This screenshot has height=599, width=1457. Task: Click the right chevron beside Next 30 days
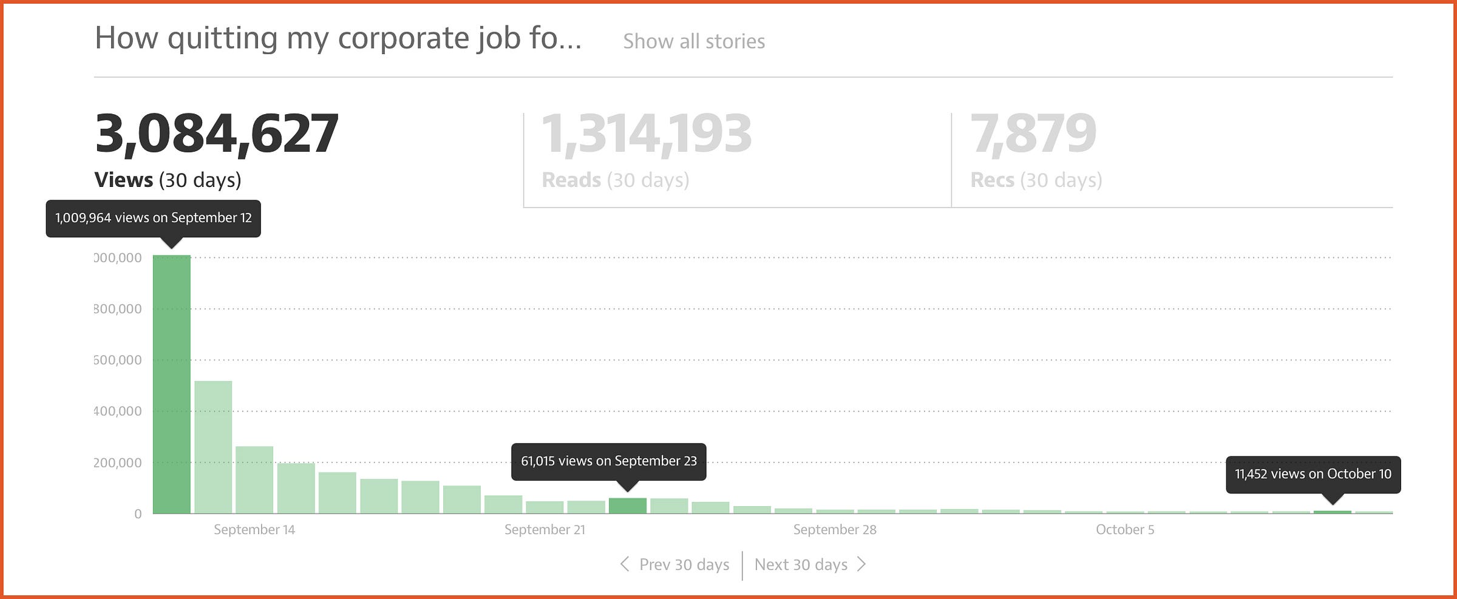(861, 564)
